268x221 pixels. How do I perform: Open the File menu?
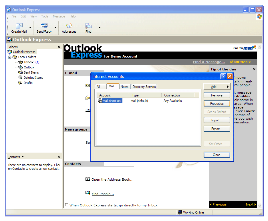coord(14,16)
